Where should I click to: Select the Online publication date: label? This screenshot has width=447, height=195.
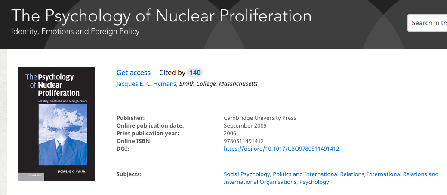coord(150,125)
